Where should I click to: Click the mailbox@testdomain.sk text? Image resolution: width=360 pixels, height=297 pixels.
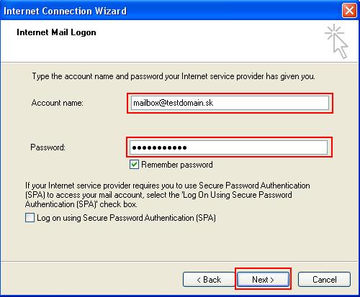pos(173,103)
